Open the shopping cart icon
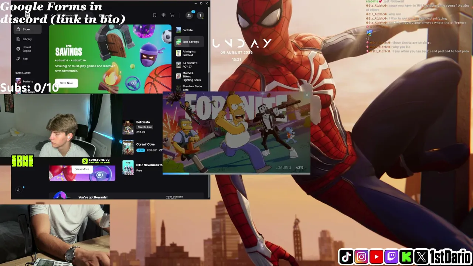This screenshot has width=473, height=266. tap(172, 15)
